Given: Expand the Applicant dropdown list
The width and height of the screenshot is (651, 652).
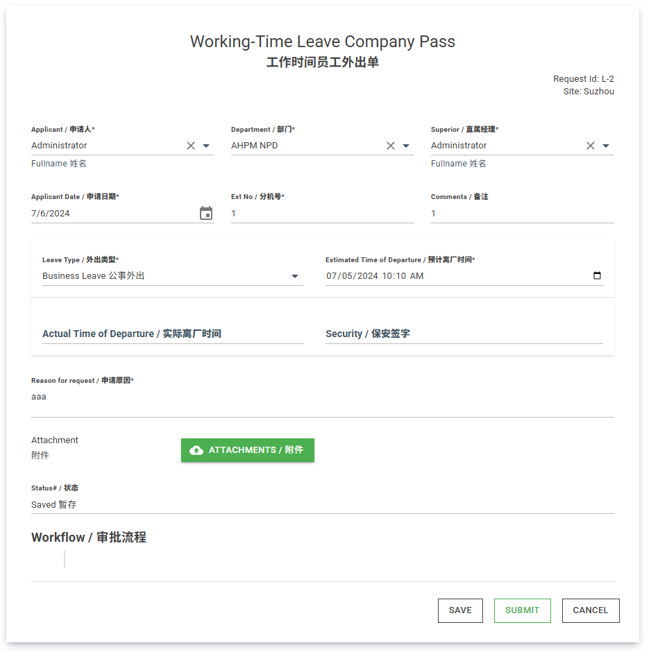Looking at the screenshot, I should click(206, 146).
